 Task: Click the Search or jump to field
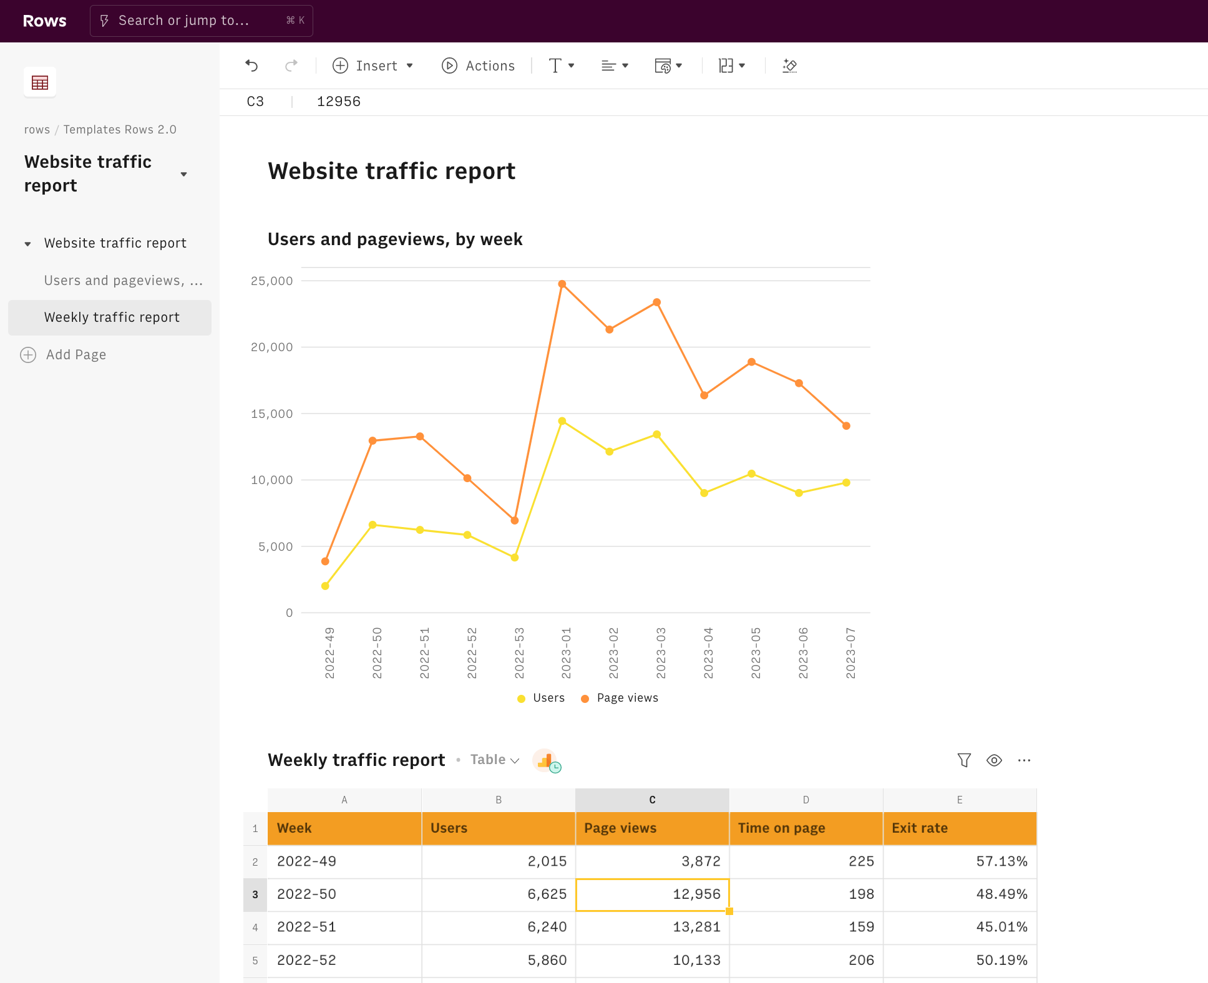tap(201, 21)
